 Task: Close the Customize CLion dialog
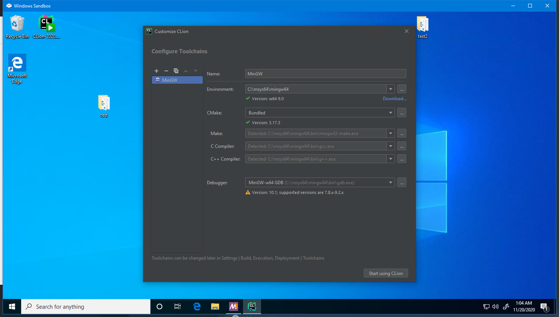pos(407,31)
